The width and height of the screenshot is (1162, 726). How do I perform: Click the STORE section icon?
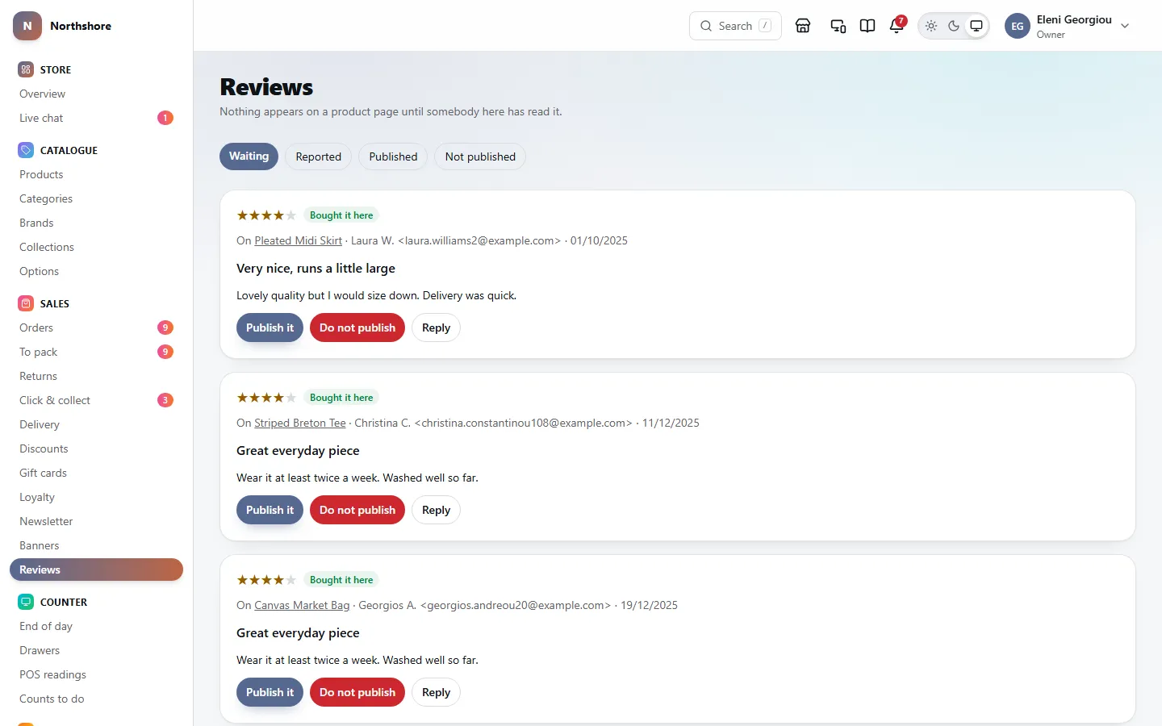click(26, 69)
